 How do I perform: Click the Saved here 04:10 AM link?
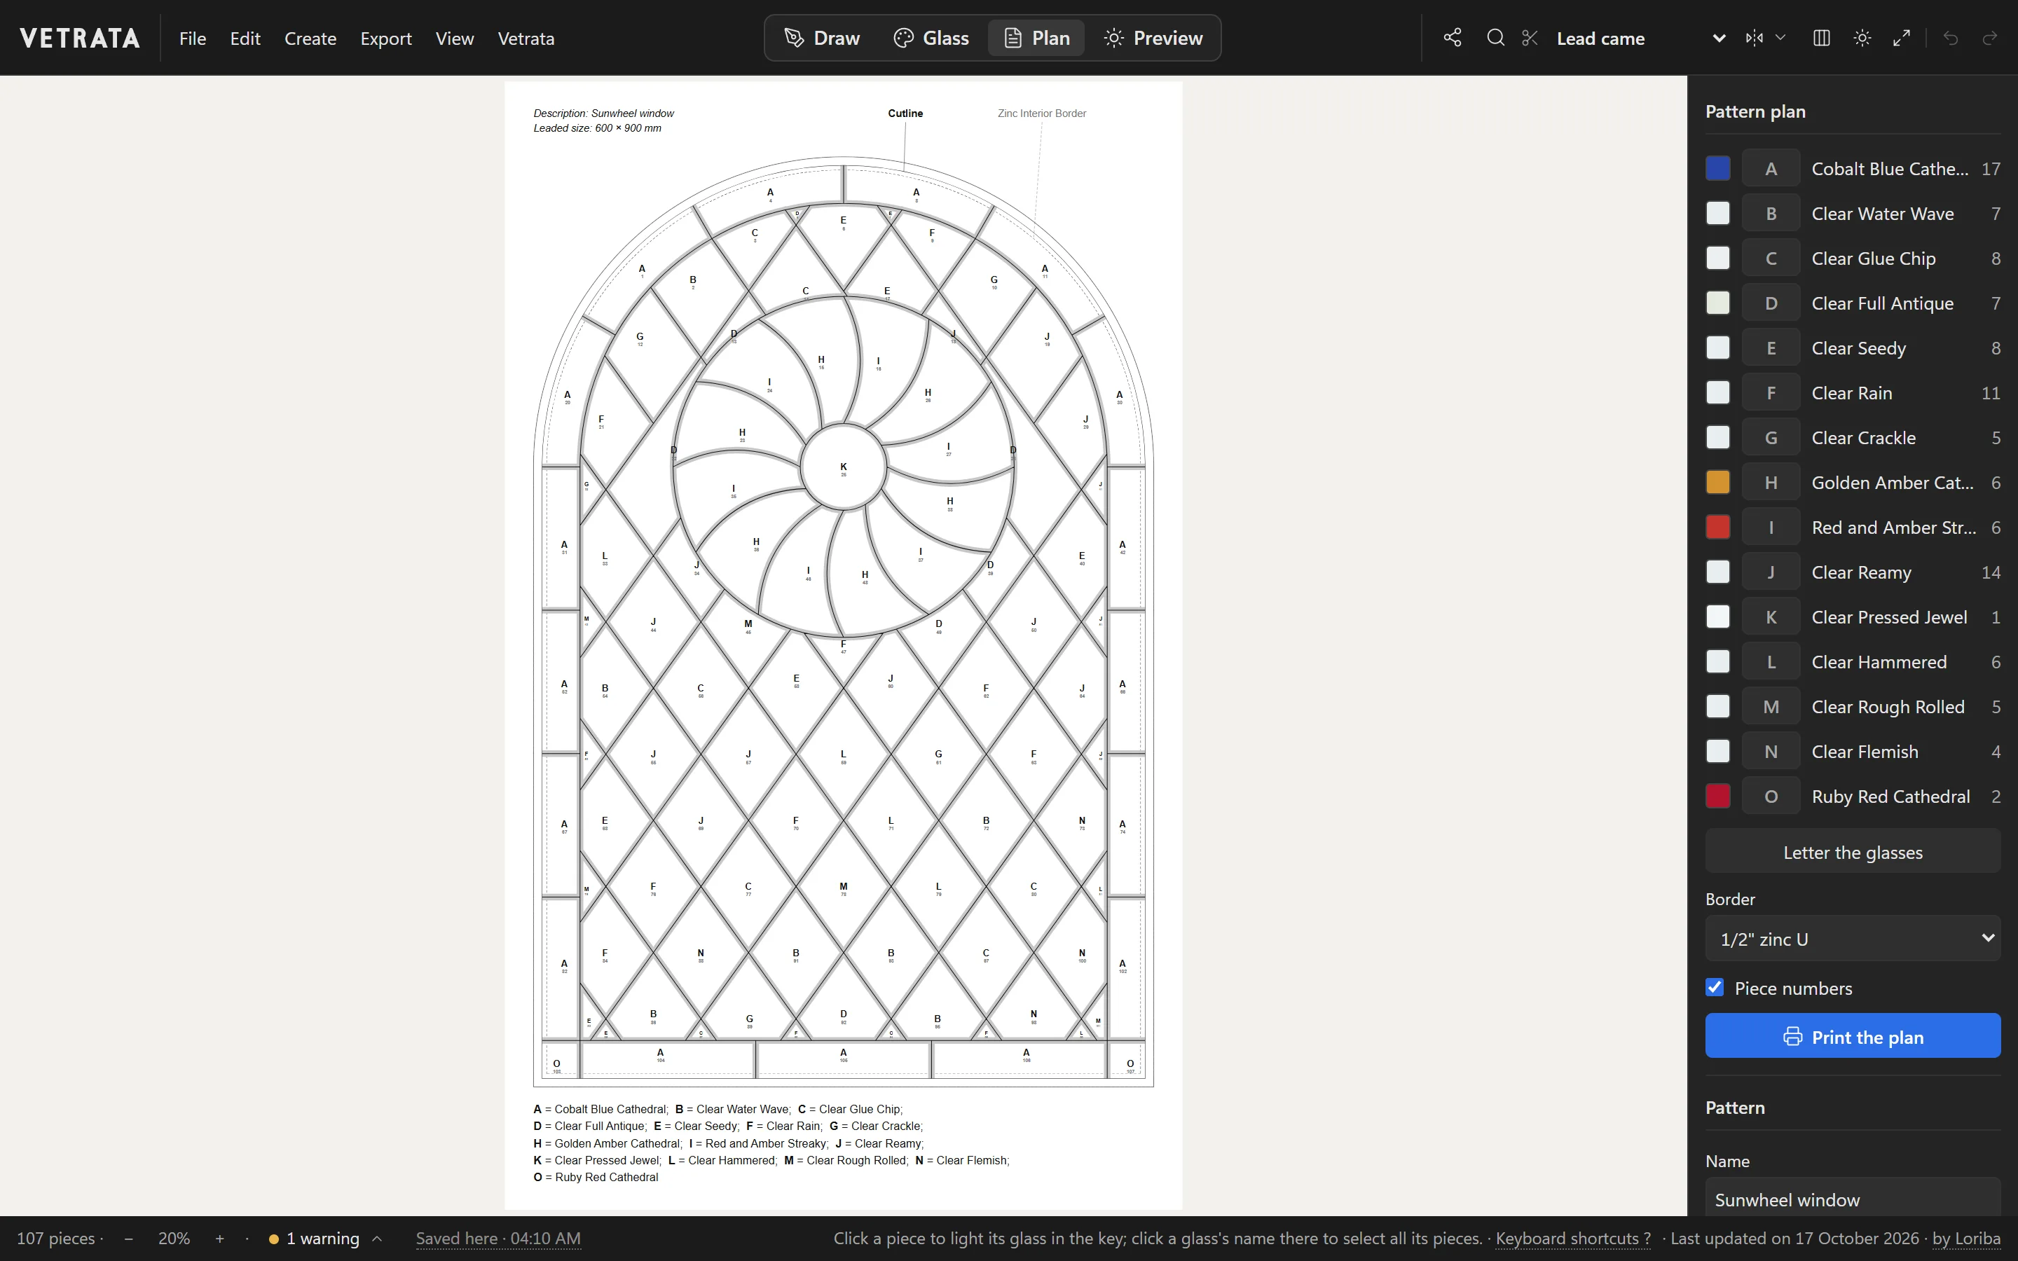pos(497,1239)
